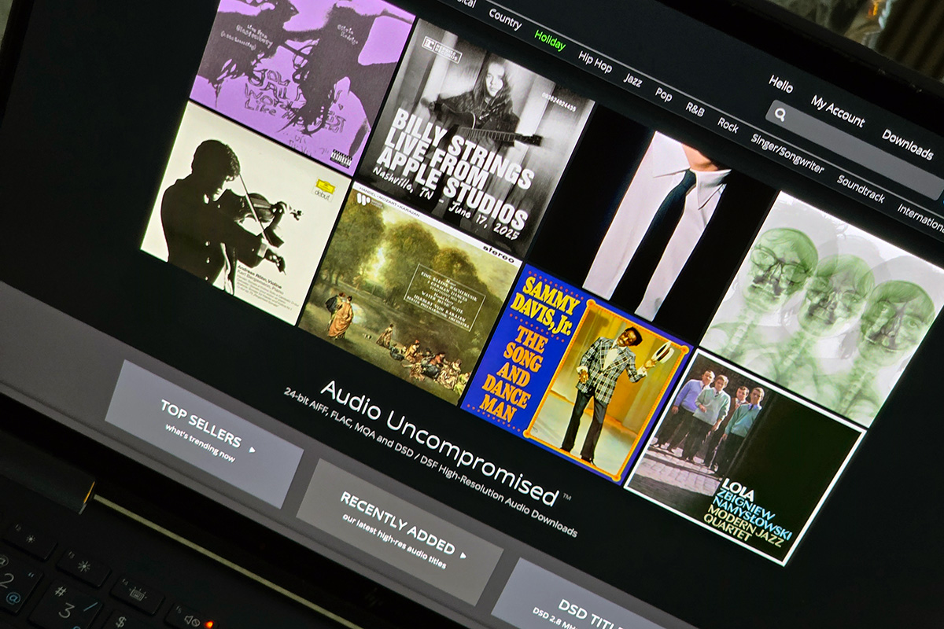Go to the Jazz genre
The width and height of the screenshot is (944, 629).
632,79
